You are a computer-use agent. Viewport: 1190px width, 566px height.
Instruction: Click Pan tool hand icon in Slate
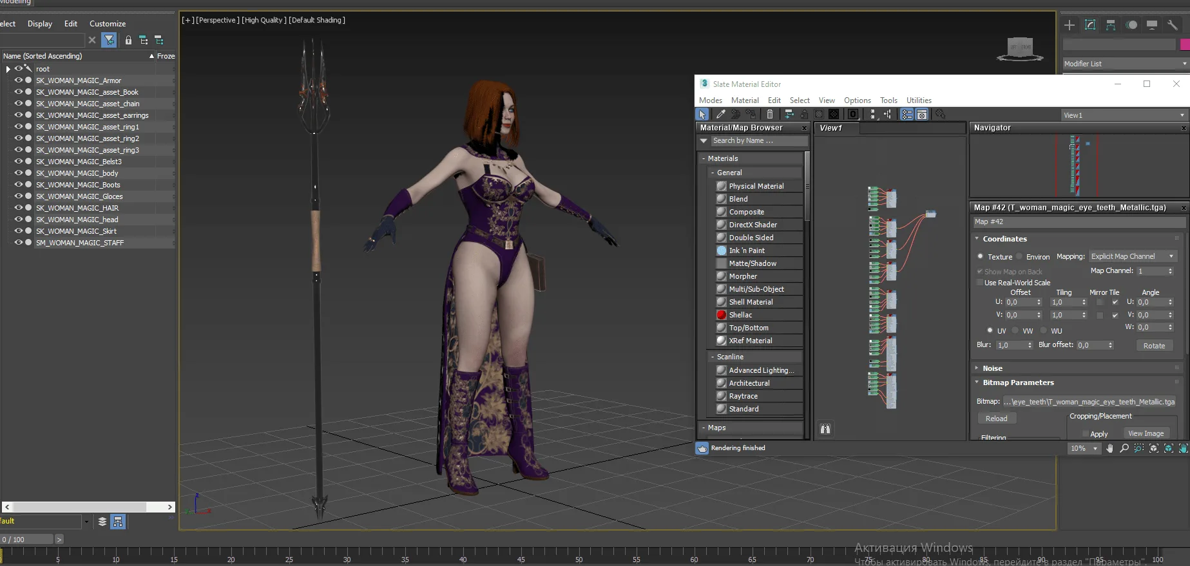point(1109,448)
